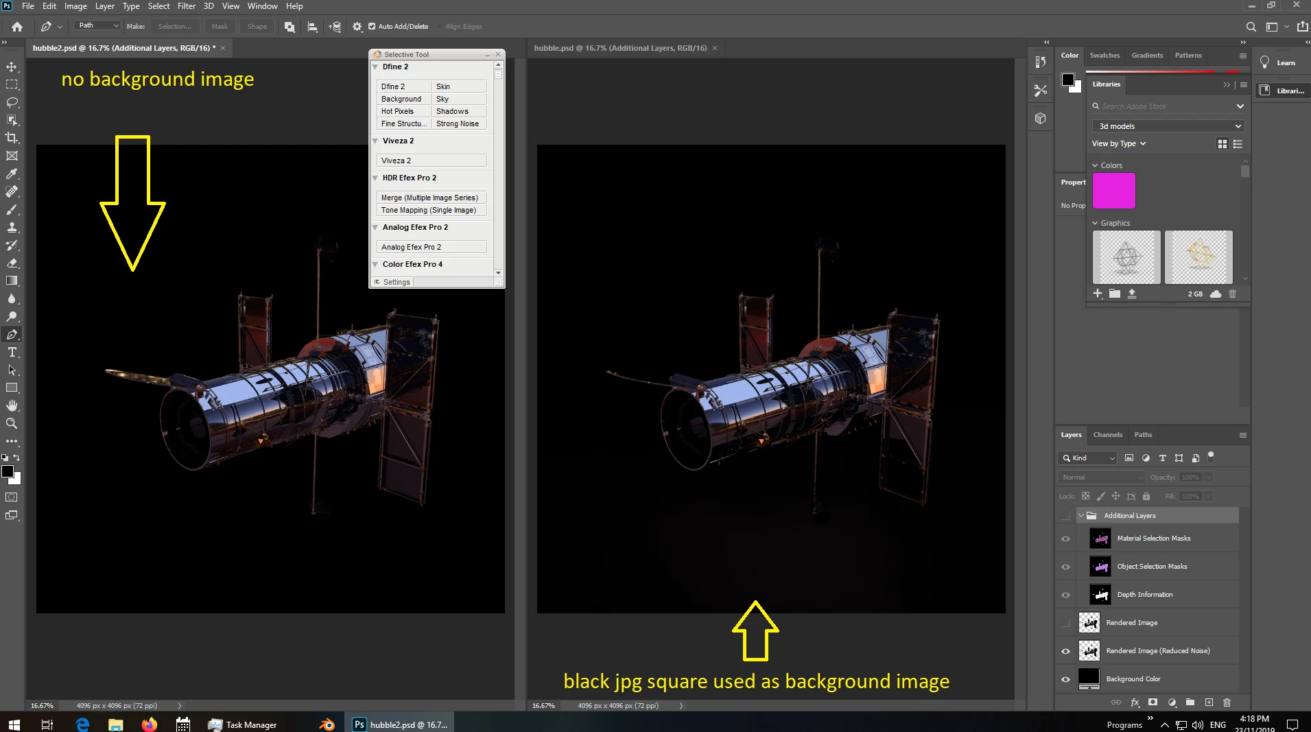1311x732 pixels.
Task: Hide the Depth Information layer
Action: (x=1065, y=595)
